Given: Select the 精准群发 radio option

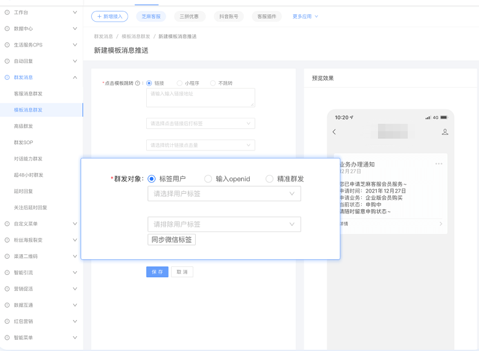Looking at the screenshot, I should 270,179.
